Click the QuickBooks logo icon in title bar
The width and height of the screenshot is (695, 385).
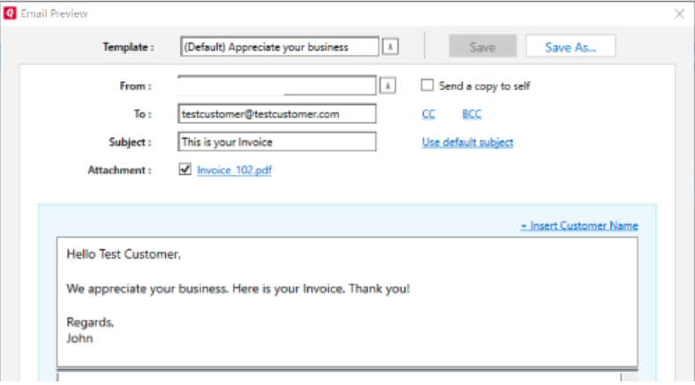coord(10,13)
